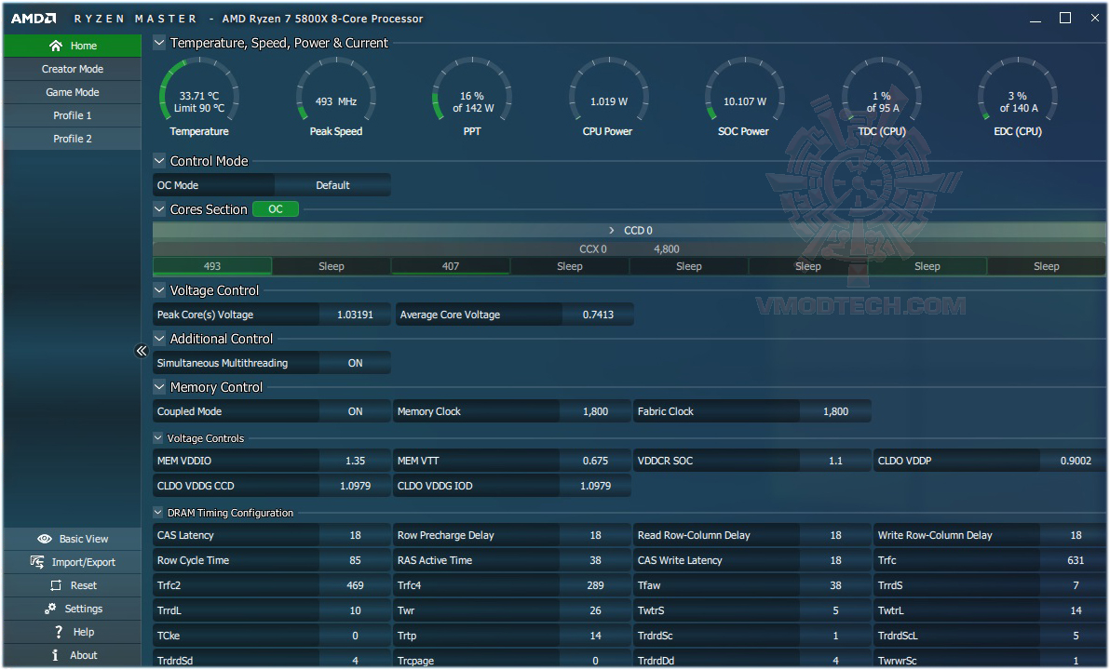Toggle Simultaneous Multithreading ON value
This screenshot has height=670, width=1110.
click(355, 363)
